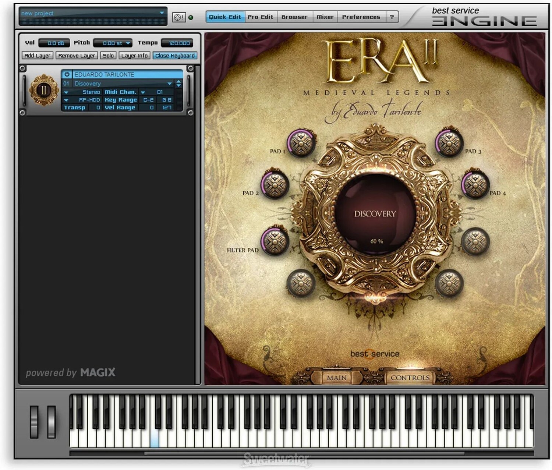
Task: Switch to the Pro Edit tab
Action: tap(260, 17)
